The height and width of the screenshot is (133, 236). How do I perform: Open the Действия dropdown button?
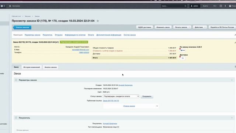(x=200, y=27)
